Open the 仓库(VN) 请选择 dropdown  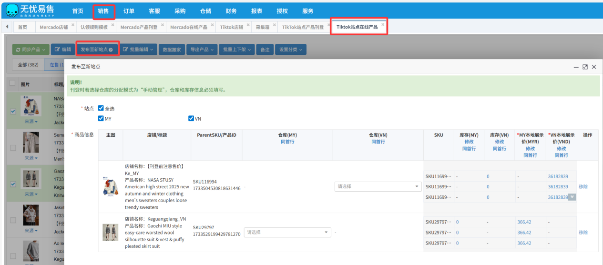(x=378, y=187)
